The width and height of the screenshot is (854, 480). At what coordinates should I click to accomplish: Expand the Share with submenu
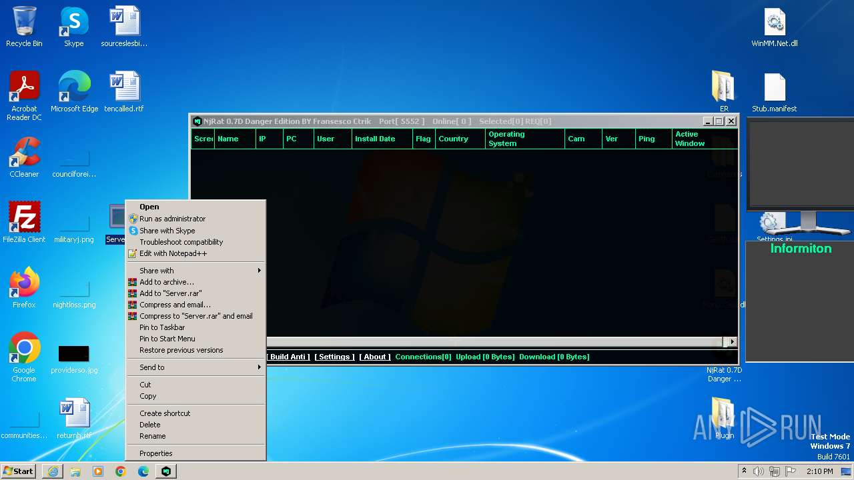pyautogui.click(x=196, y=271)
